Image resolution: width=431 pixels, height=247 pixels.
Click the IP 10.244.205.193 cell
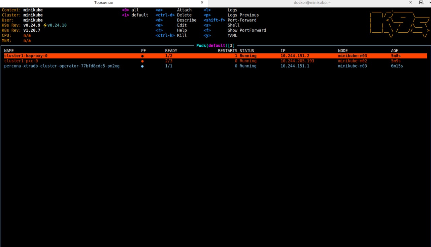297,61
